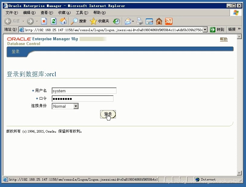Click the Refresh icon in the toolbar

[54, 21]
